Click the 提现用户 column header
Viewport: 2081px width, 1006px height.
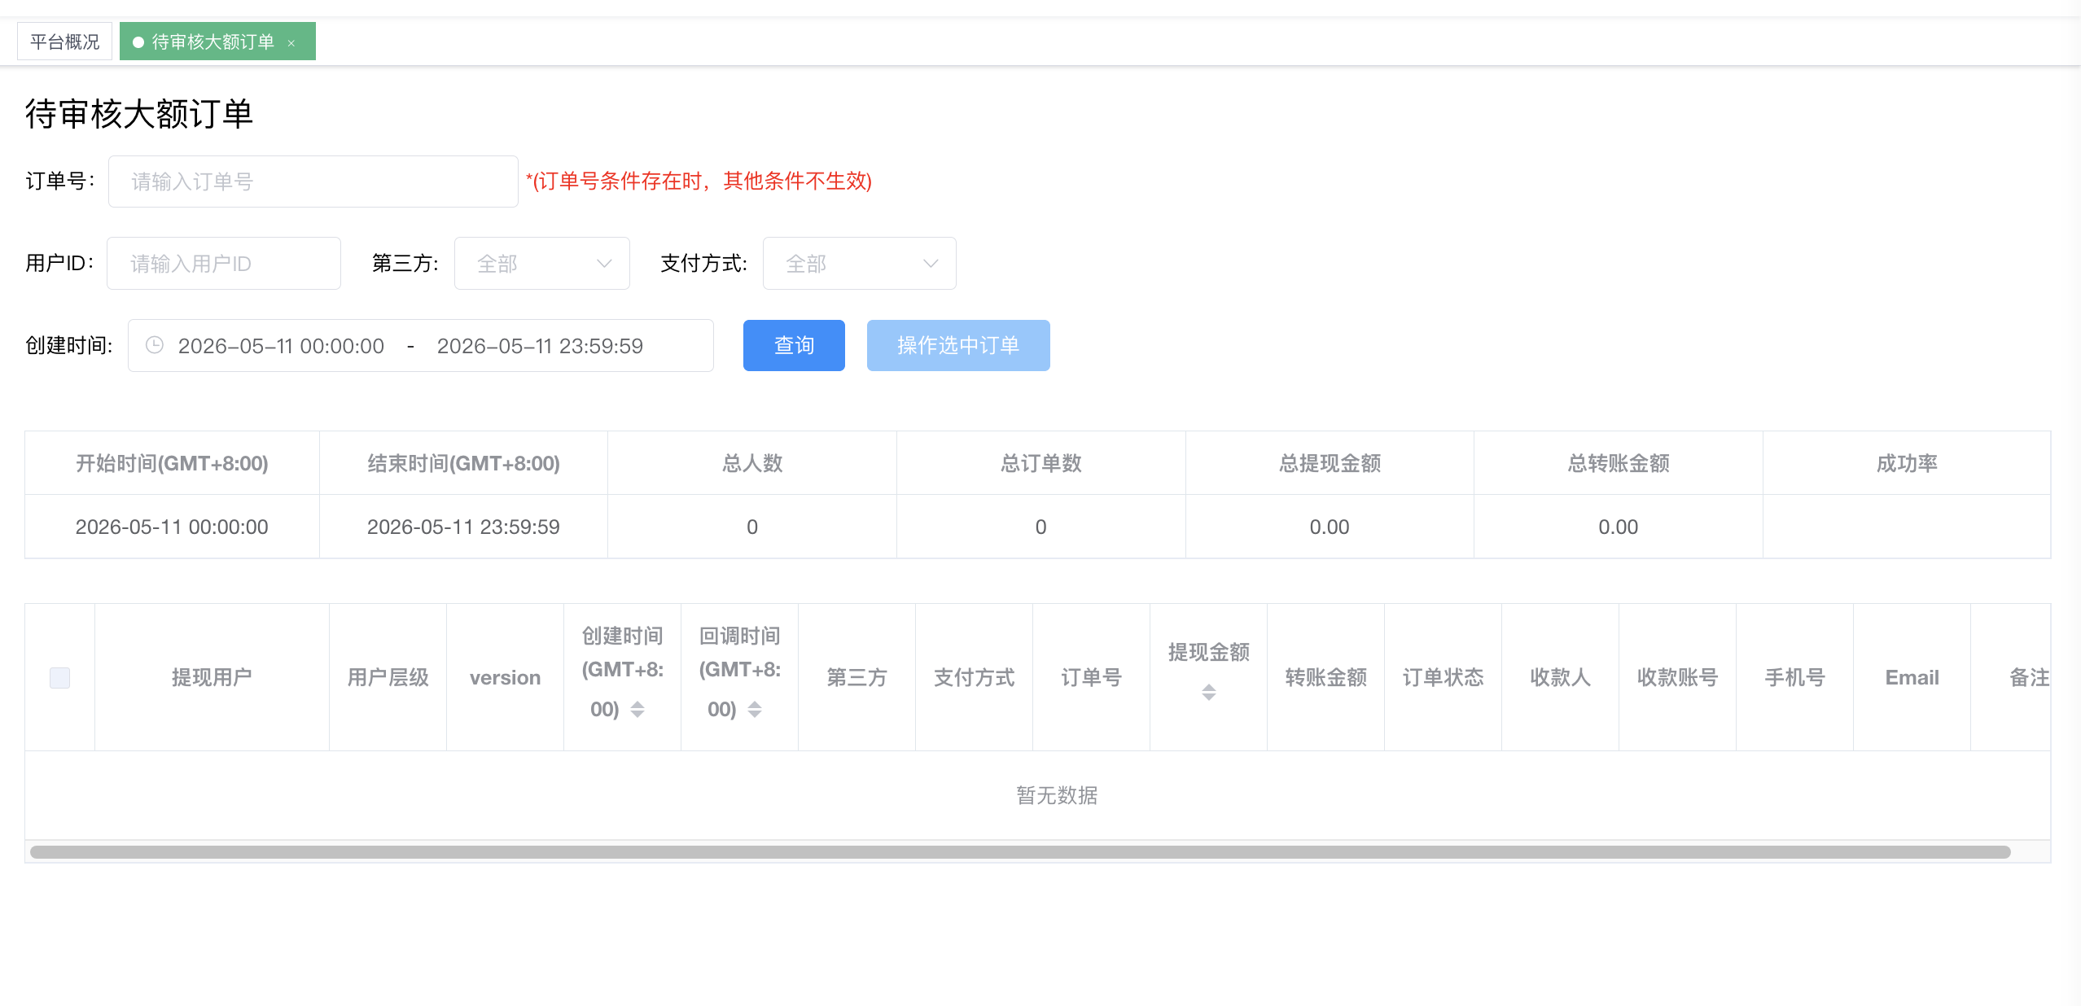pyautogui.click(x=212, y=677)
